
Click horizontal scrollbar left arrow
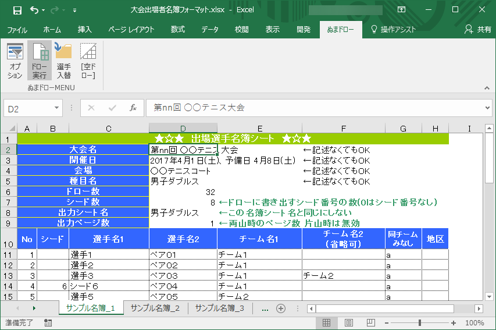pos(311,309)
